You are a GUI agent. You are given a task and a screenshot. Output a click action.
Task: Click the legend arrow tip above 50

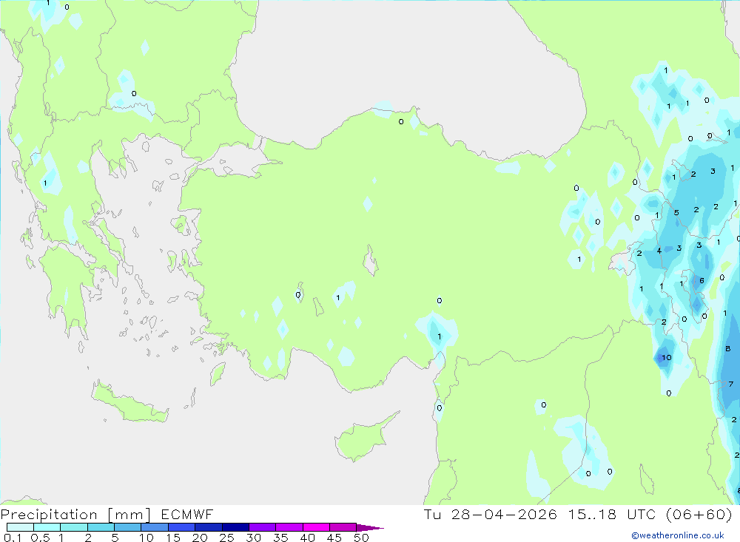click(370, 528)
